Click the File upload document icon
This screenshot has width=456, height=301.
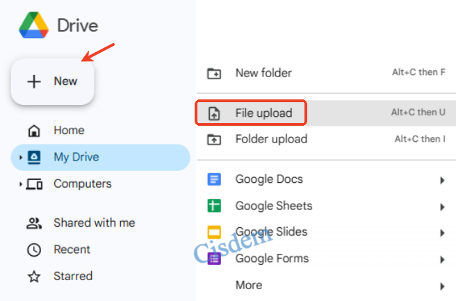[214, 113]
